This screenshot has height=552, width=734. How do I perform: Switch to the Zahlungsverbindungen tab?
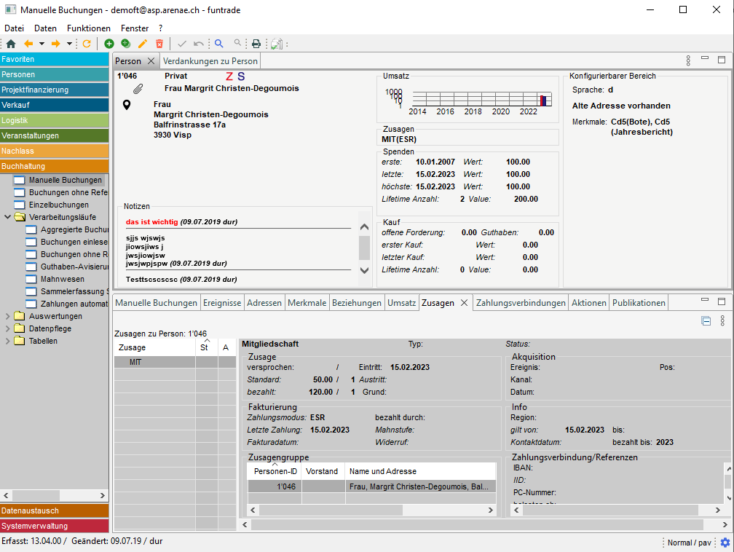pyautogui.click(x=521, y=303)
